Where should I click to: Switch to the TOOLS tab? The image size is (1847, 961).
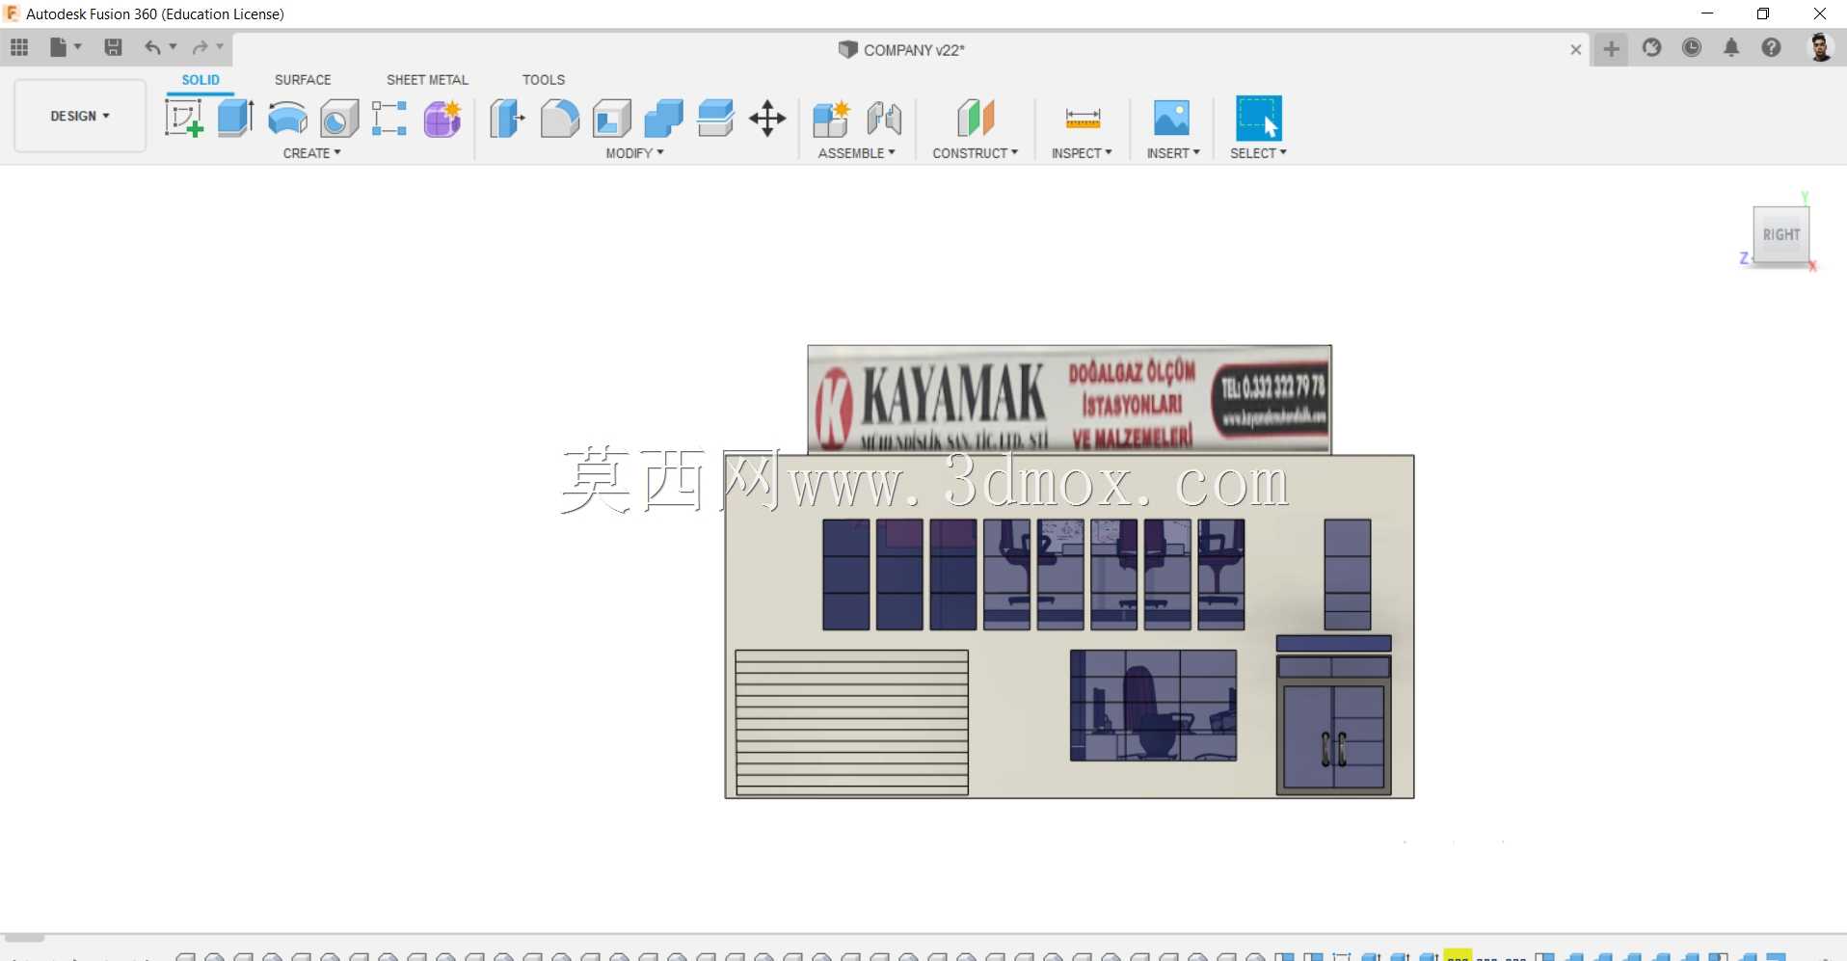(x=544, y=80)
